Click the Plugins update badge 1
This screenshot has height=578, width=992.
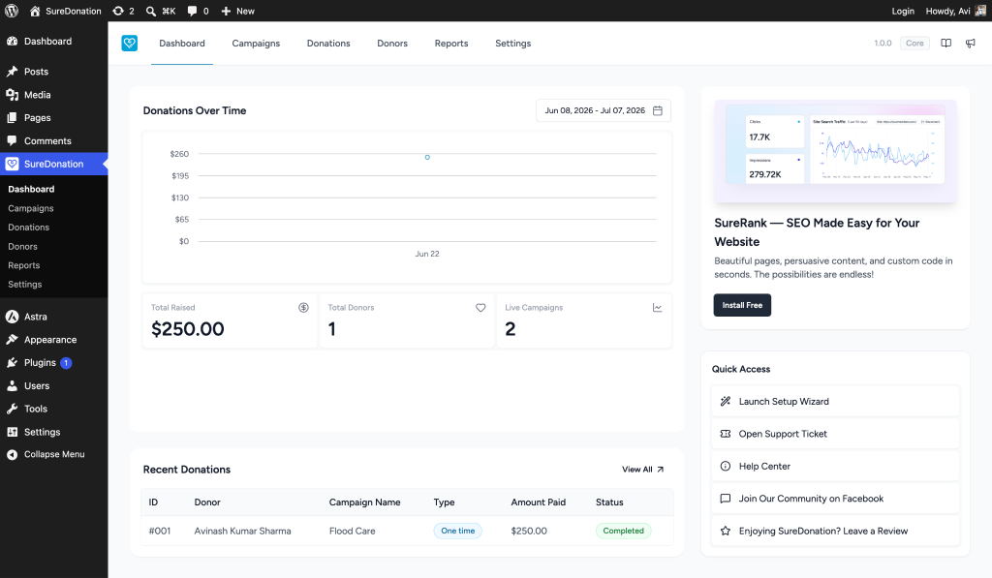(66, 363)
